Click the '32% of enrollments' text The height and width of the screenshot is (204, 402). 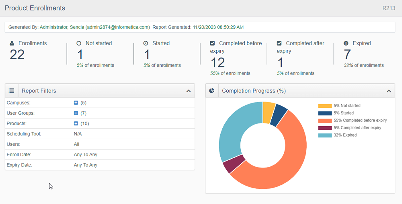tap(364, 65)
